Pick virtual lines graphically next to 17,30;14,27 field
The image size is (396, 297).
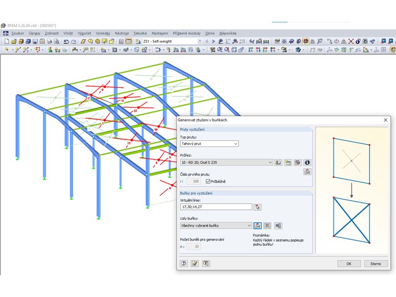pos(257,207)
